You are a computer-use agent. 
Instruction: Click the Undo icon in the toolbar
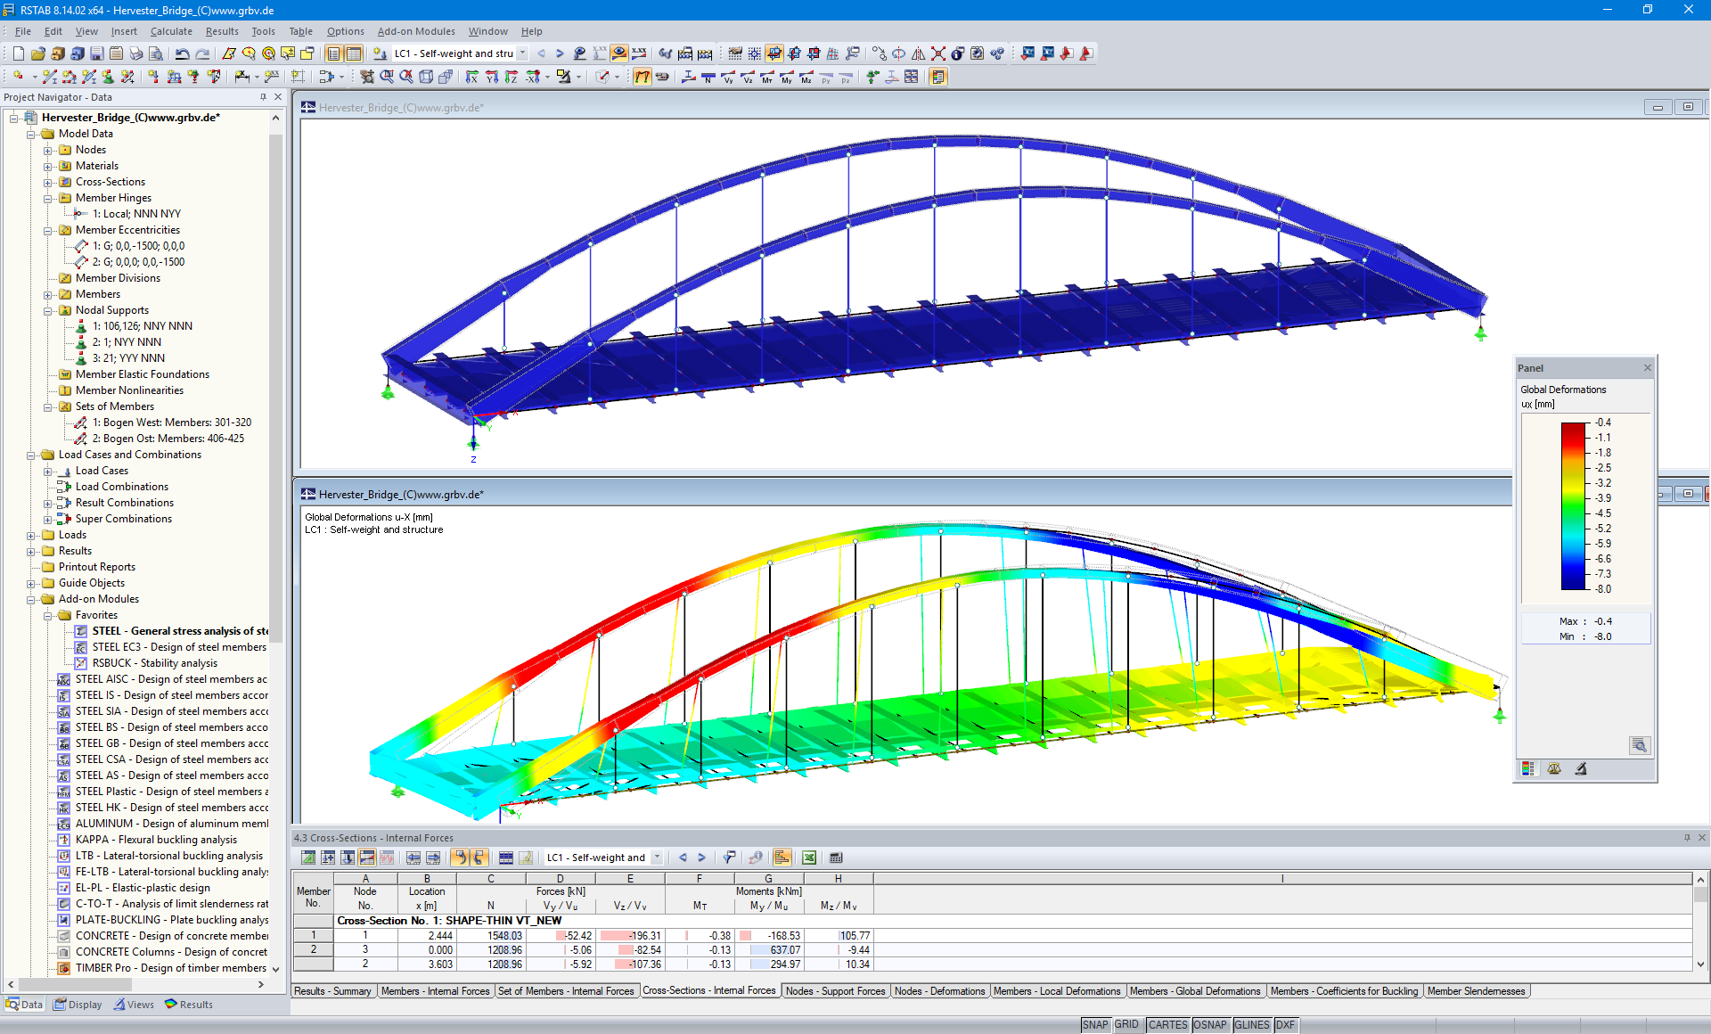183,53
